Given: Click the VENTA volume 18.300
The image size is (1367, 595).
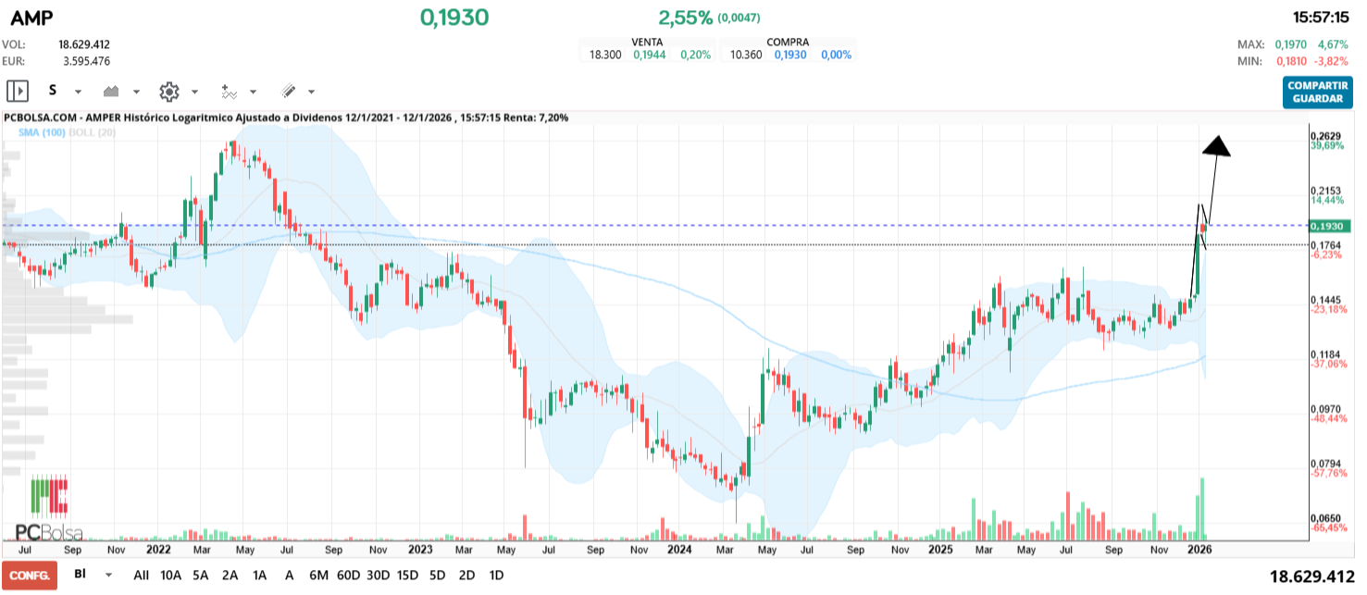Looking at the screenshot, I should pyautogui.click(x=605, y=56).
